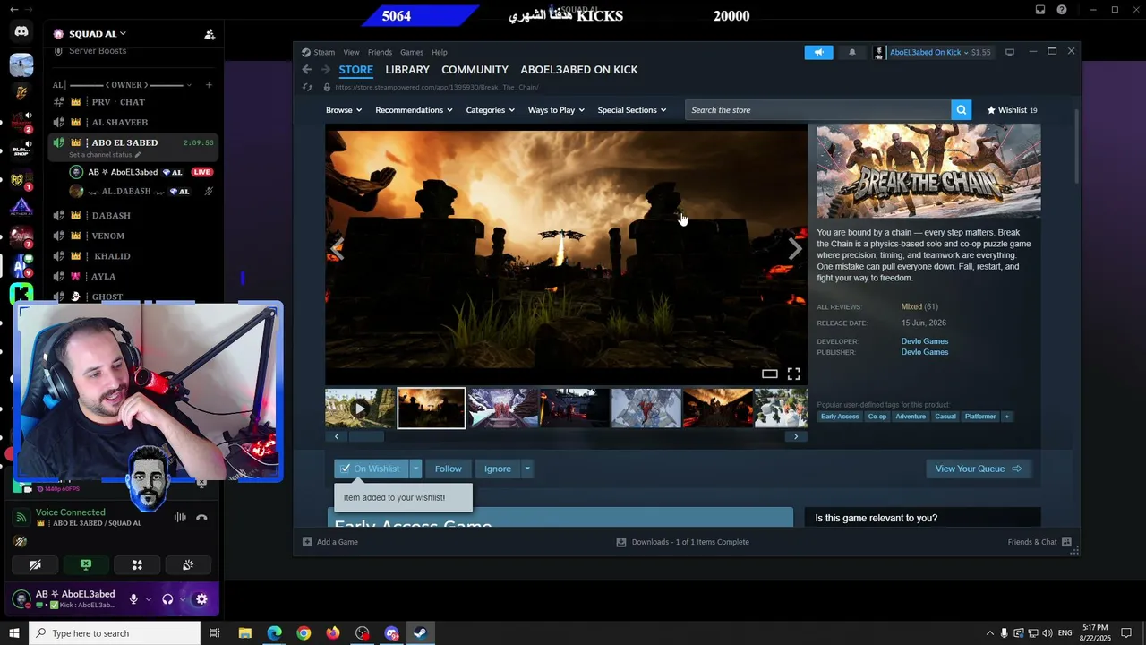Screen dimensions: 1146x645
Task: Mute Discord microphone
Action: [x=133, y=599]
